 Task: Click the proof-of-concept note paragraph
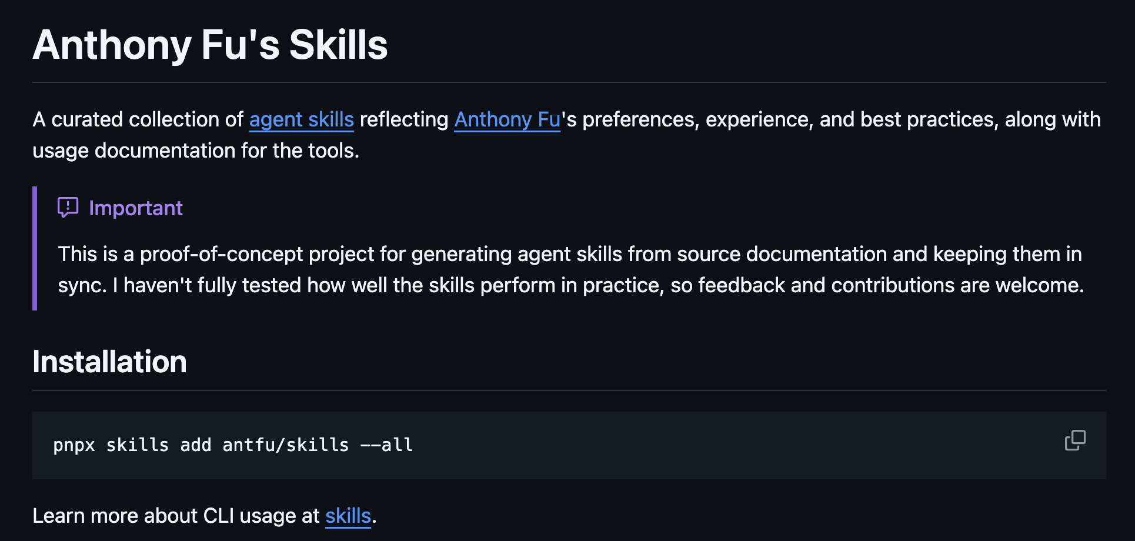pyautogui.click(x=571, y=269)
